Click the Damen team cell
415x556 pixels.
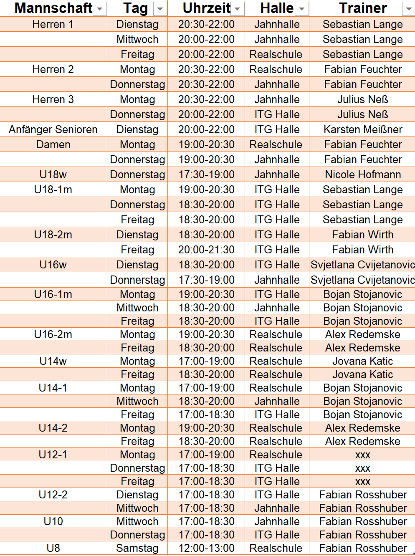point(53,144)
